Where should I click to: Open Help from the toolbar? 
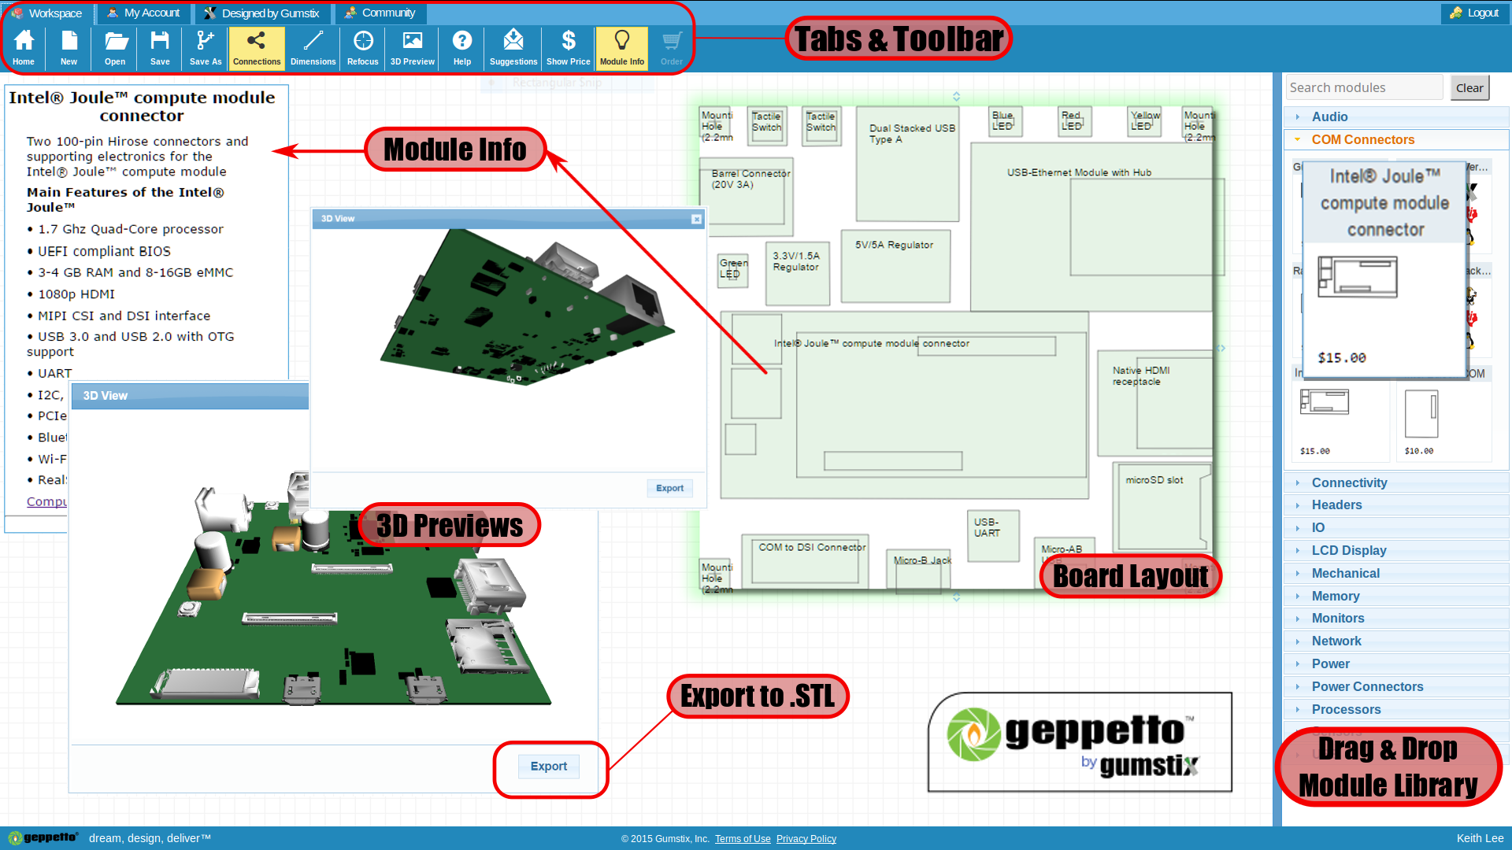point(462,49)
